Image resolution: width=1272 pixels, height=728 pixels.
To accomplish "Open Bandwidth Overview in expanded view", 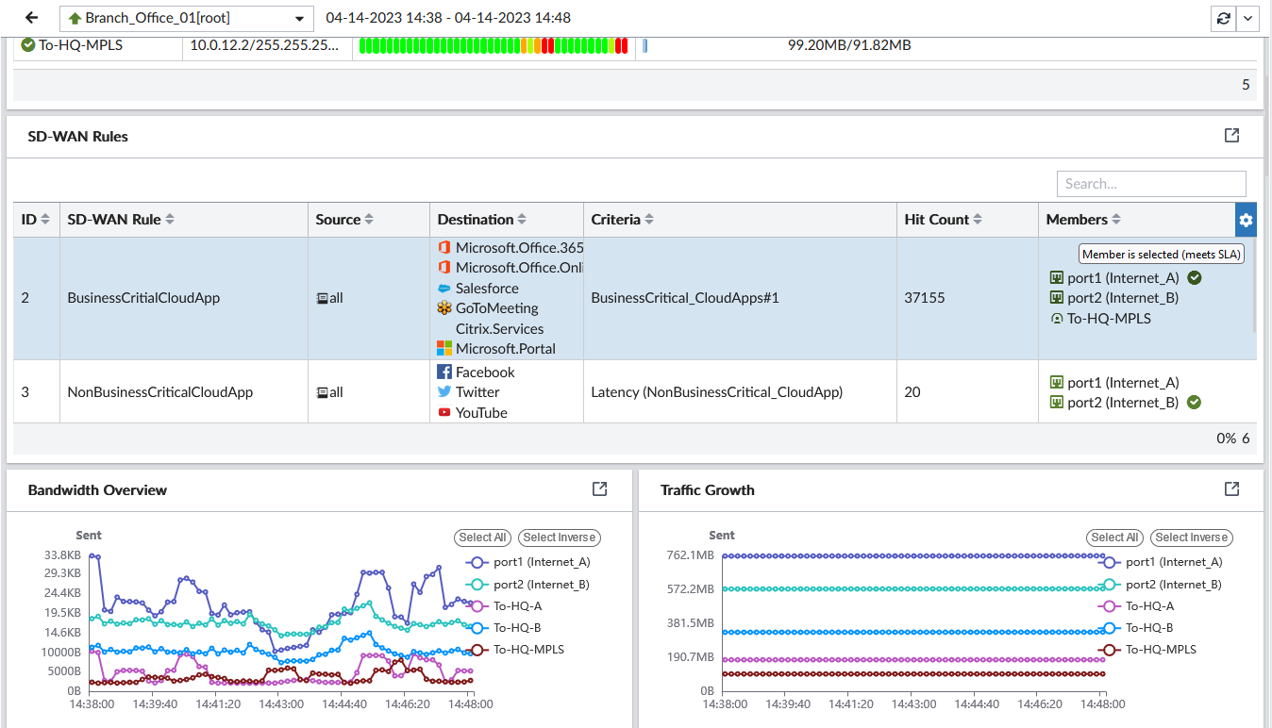I will click(x=599, y=488).
